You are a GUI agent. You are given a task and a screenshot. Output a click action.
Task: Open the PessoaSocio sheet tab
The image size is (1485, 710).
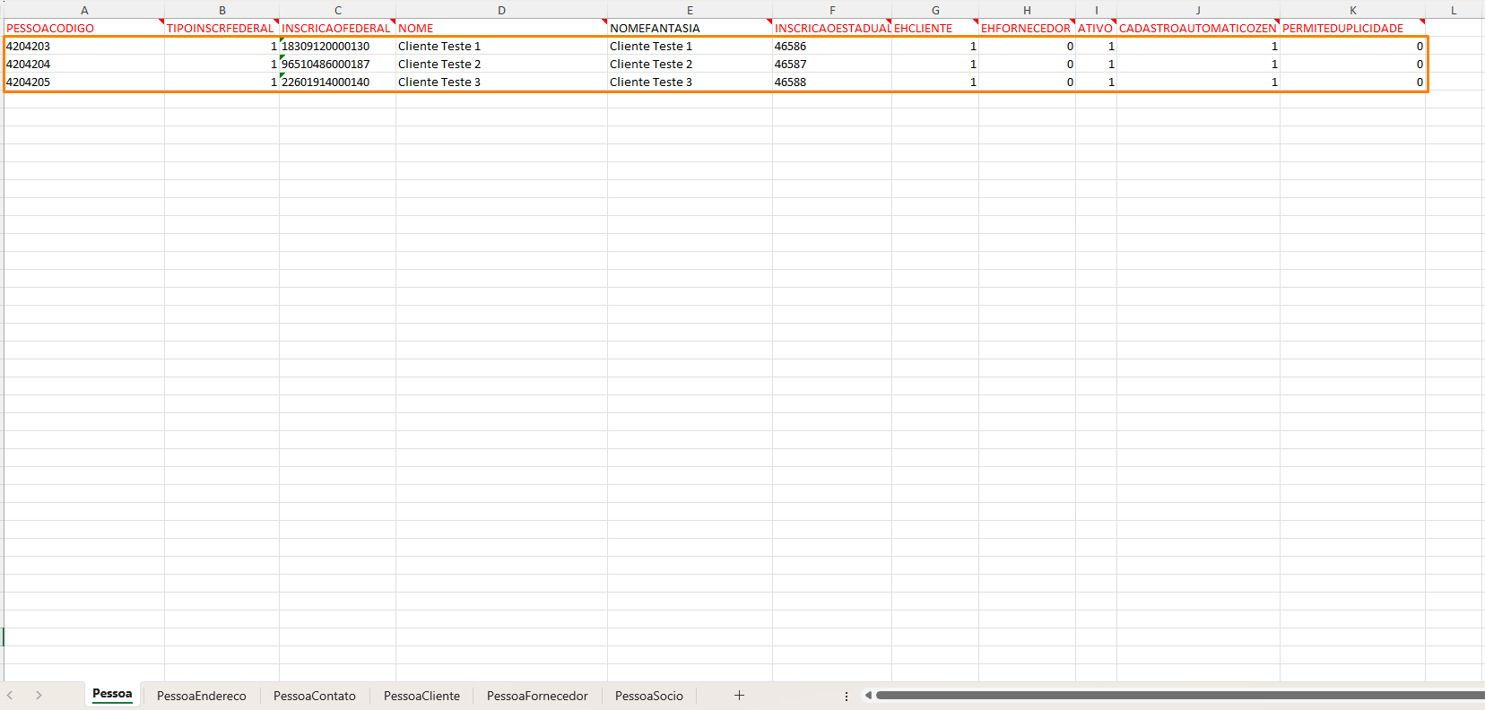coord(648,696)
